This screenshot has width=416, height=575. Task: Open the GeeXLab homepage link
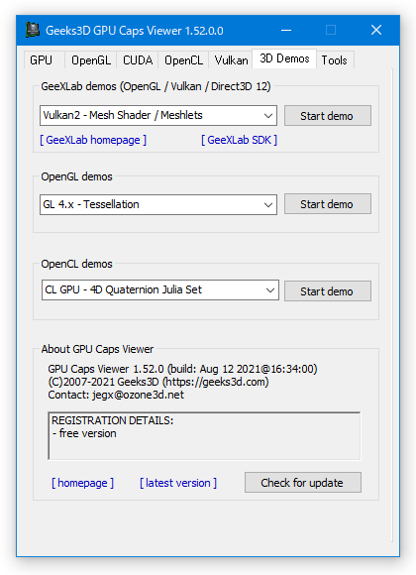click(93, 140)
